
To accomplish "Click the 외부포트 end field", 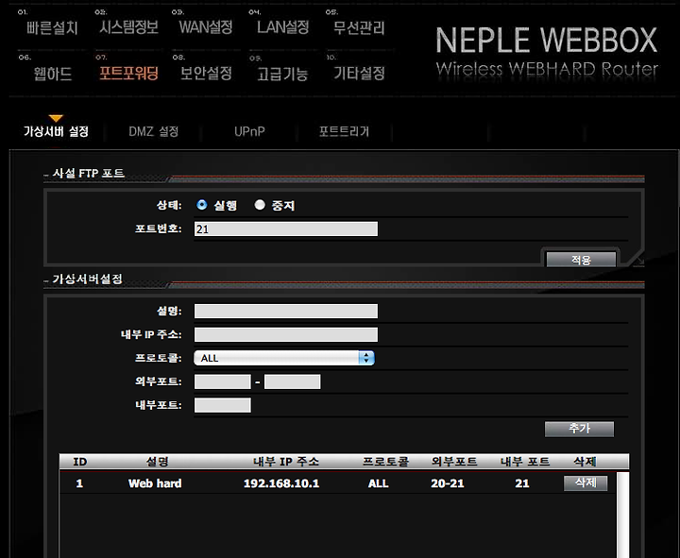I will click(x=292, y=381).
